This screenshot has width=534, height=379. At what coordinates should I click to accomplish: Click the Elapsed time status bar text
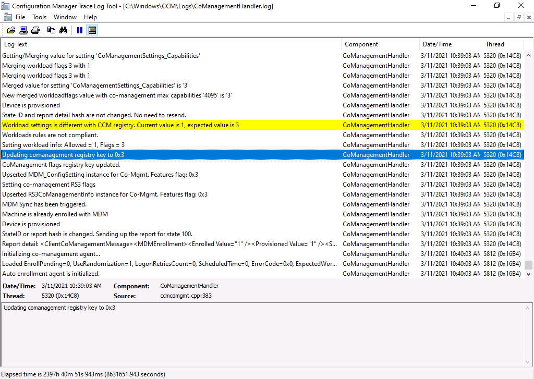pyautogui.click(x=83, y=374)
